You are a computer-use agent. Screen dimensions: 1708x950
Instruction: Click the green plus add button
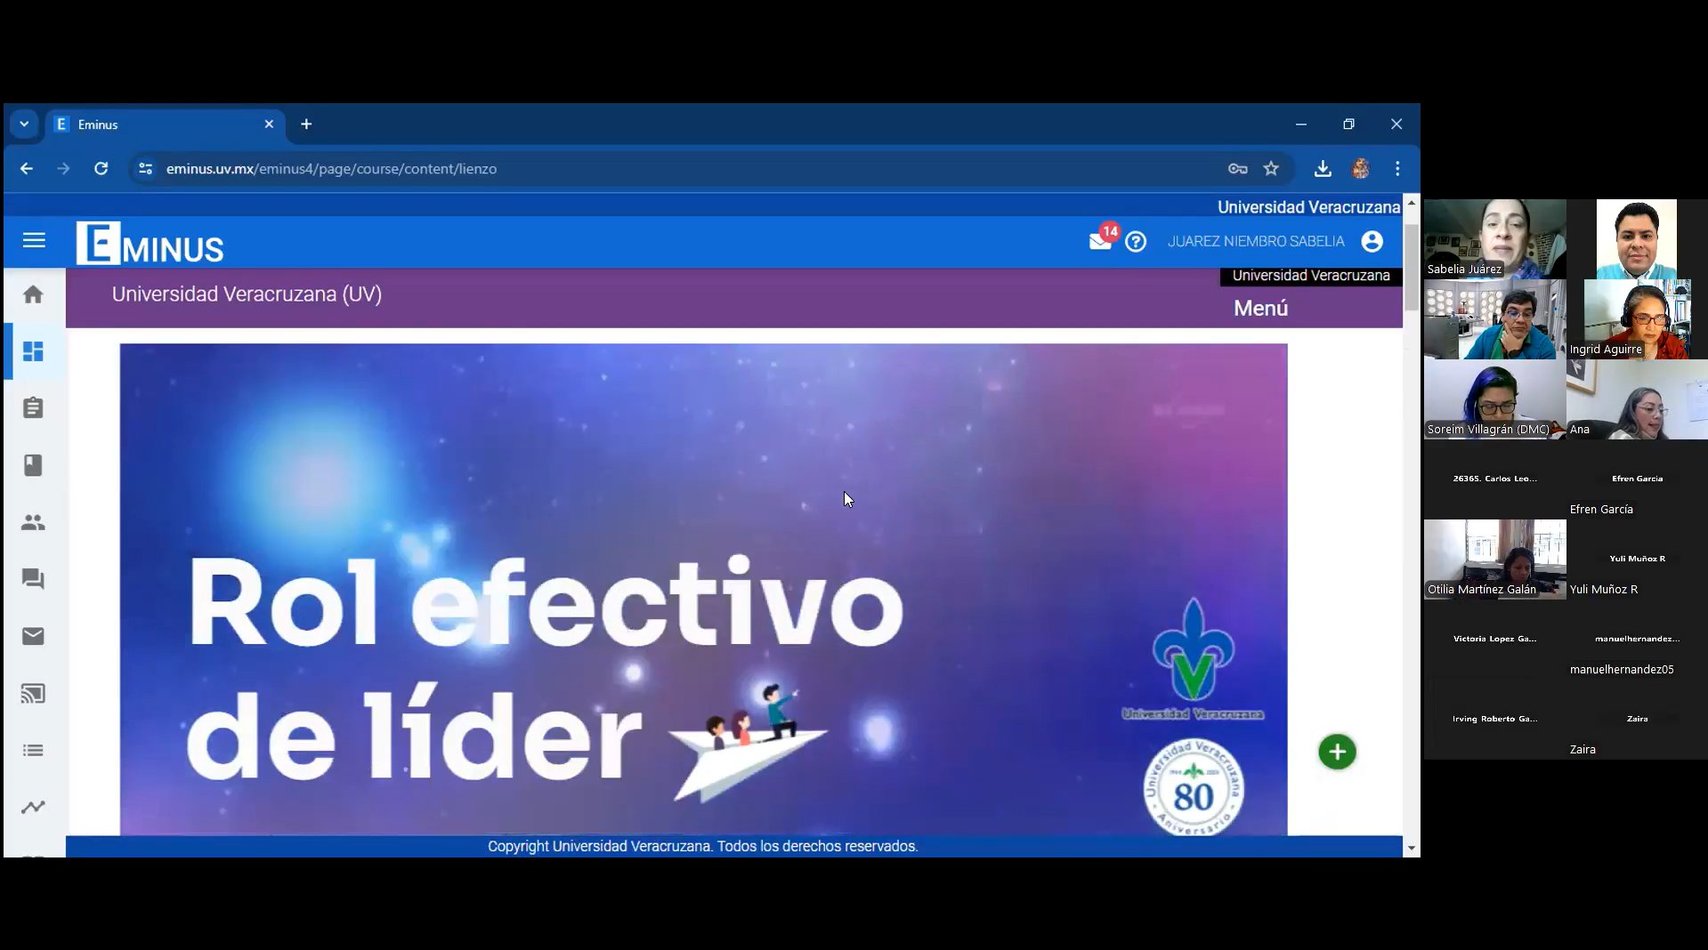tap(1337, 753)
